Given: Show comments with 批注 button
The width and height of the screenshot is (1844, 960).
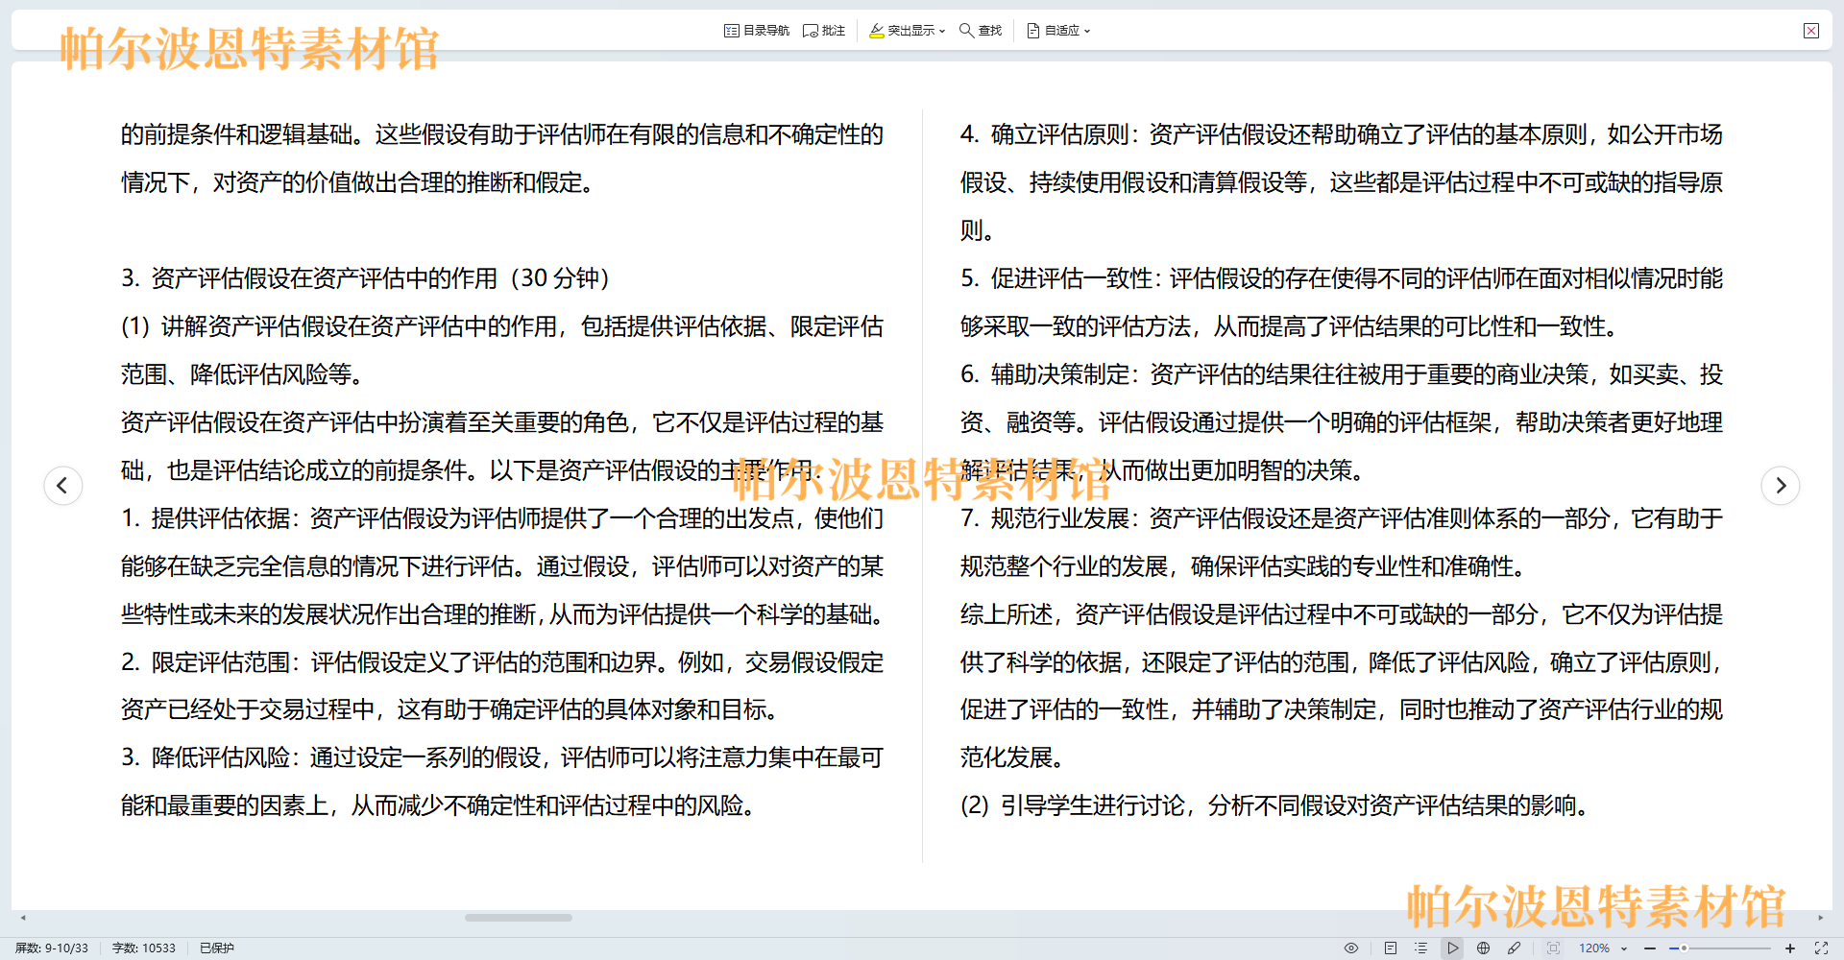Looking at the screenshot, I should point(824,31).
